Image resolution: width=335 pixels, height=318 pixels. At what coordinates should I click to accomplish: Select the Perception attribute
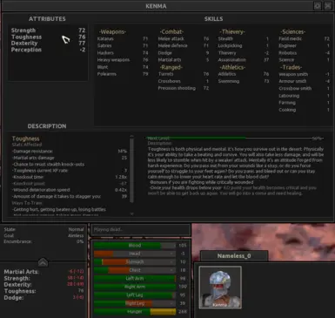point(48,50)
